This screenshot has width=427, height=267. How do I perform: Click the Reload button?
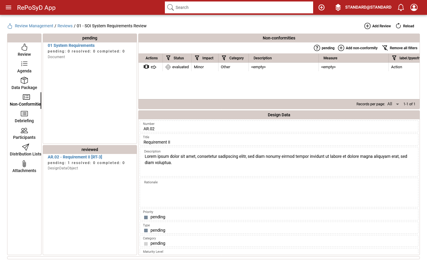(405, 26)
